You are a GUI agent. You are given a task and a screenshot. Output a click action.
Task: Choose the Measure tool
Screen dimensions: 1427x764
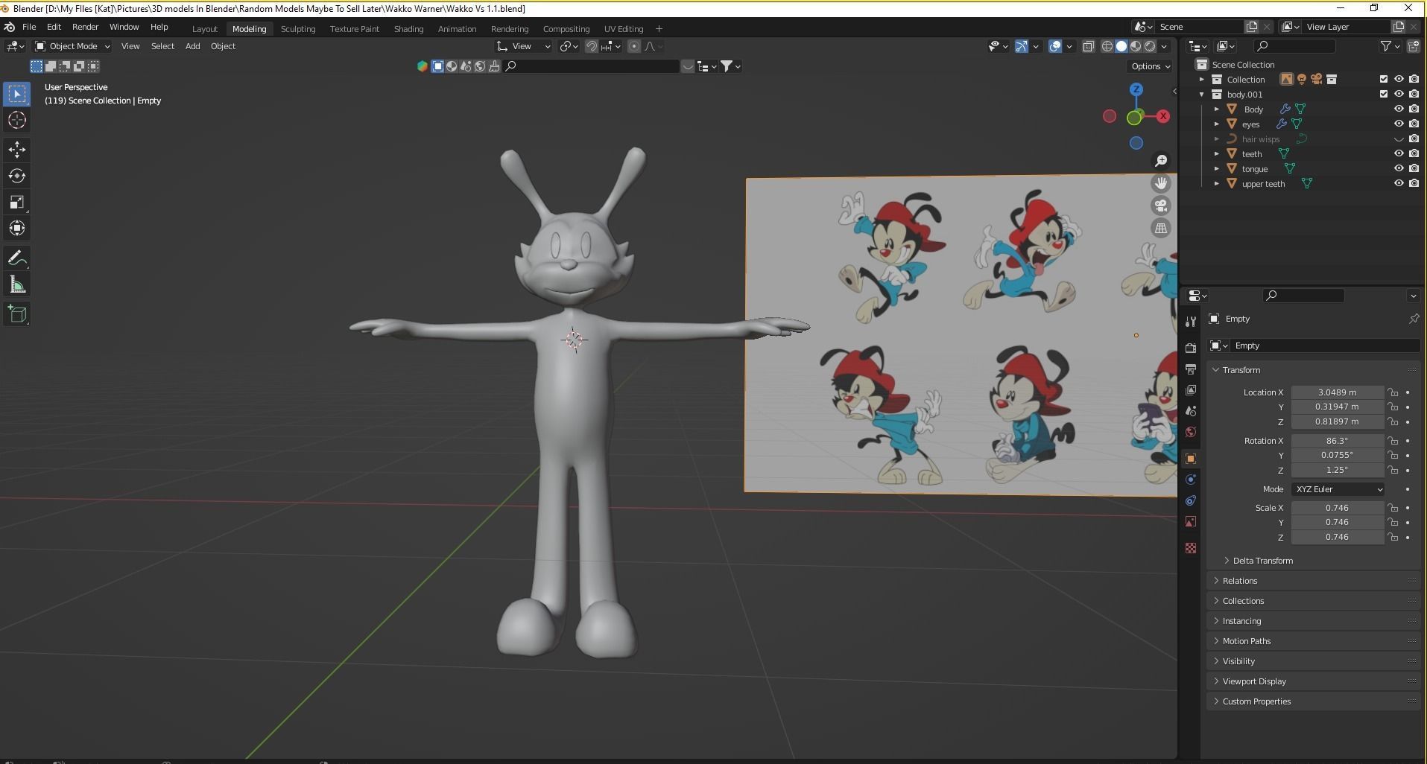[x=17, y=284]
